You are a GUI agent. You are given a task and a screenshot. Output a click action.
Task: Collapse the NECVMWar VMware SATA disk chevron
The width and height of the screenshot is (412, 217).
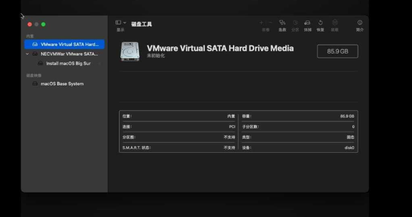coord(28,54)
